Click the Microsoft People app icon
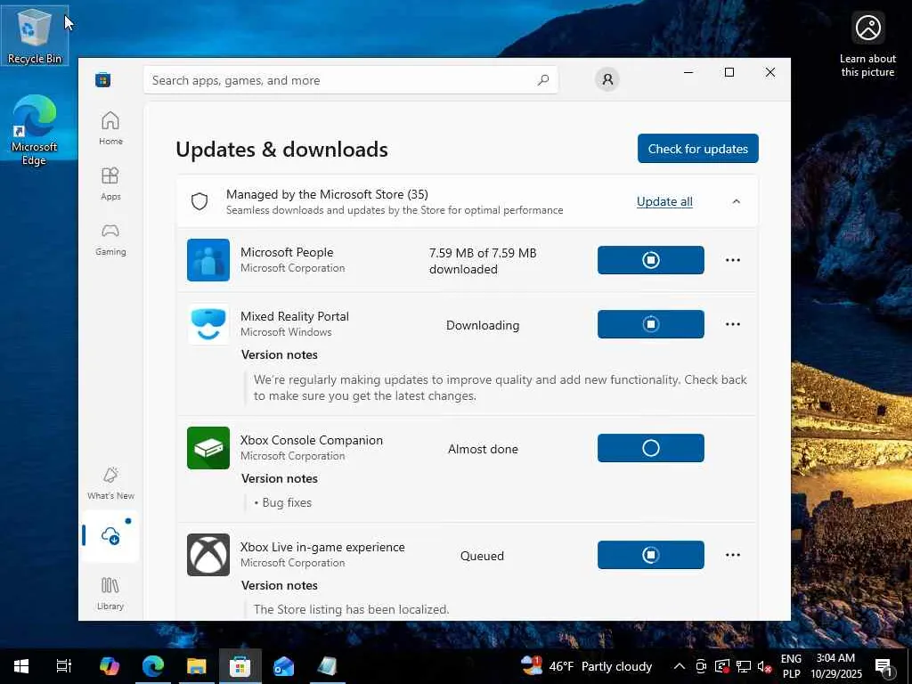This screenshot has height=684, width=912. point(208,260)
